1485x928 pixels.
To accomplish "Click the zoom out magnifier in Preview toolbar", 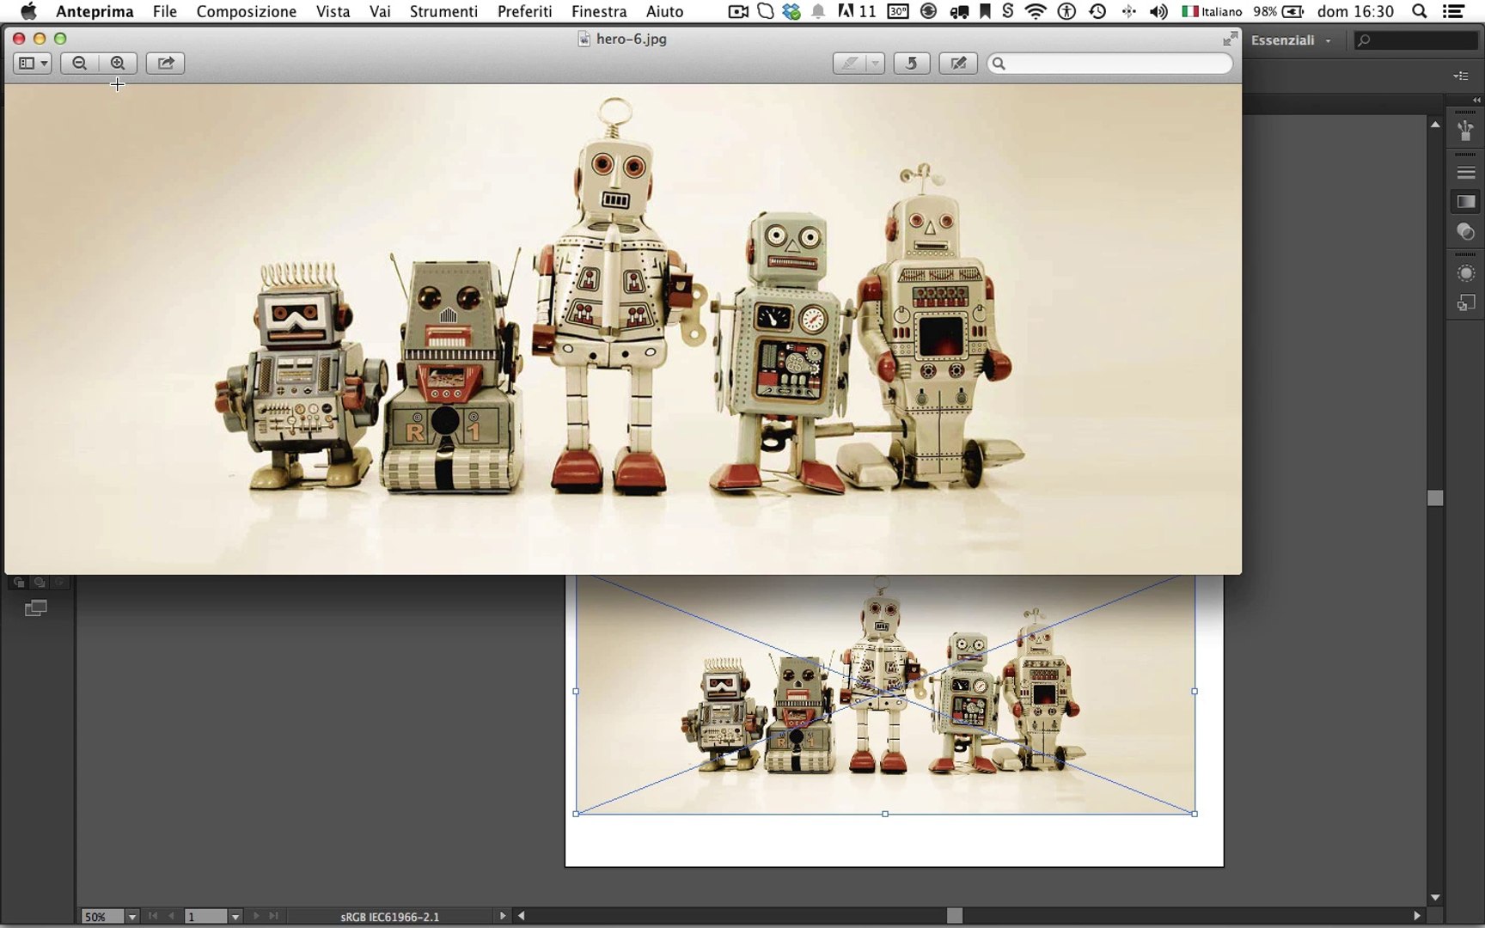I will point(80,63).
